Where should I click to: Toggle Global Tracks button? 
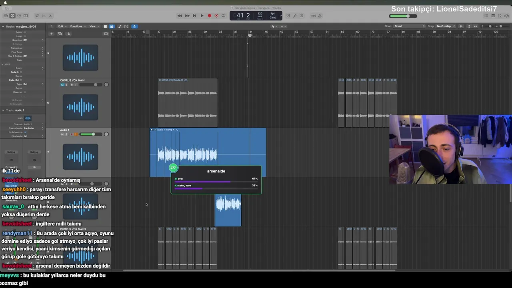tap(106, 34)
